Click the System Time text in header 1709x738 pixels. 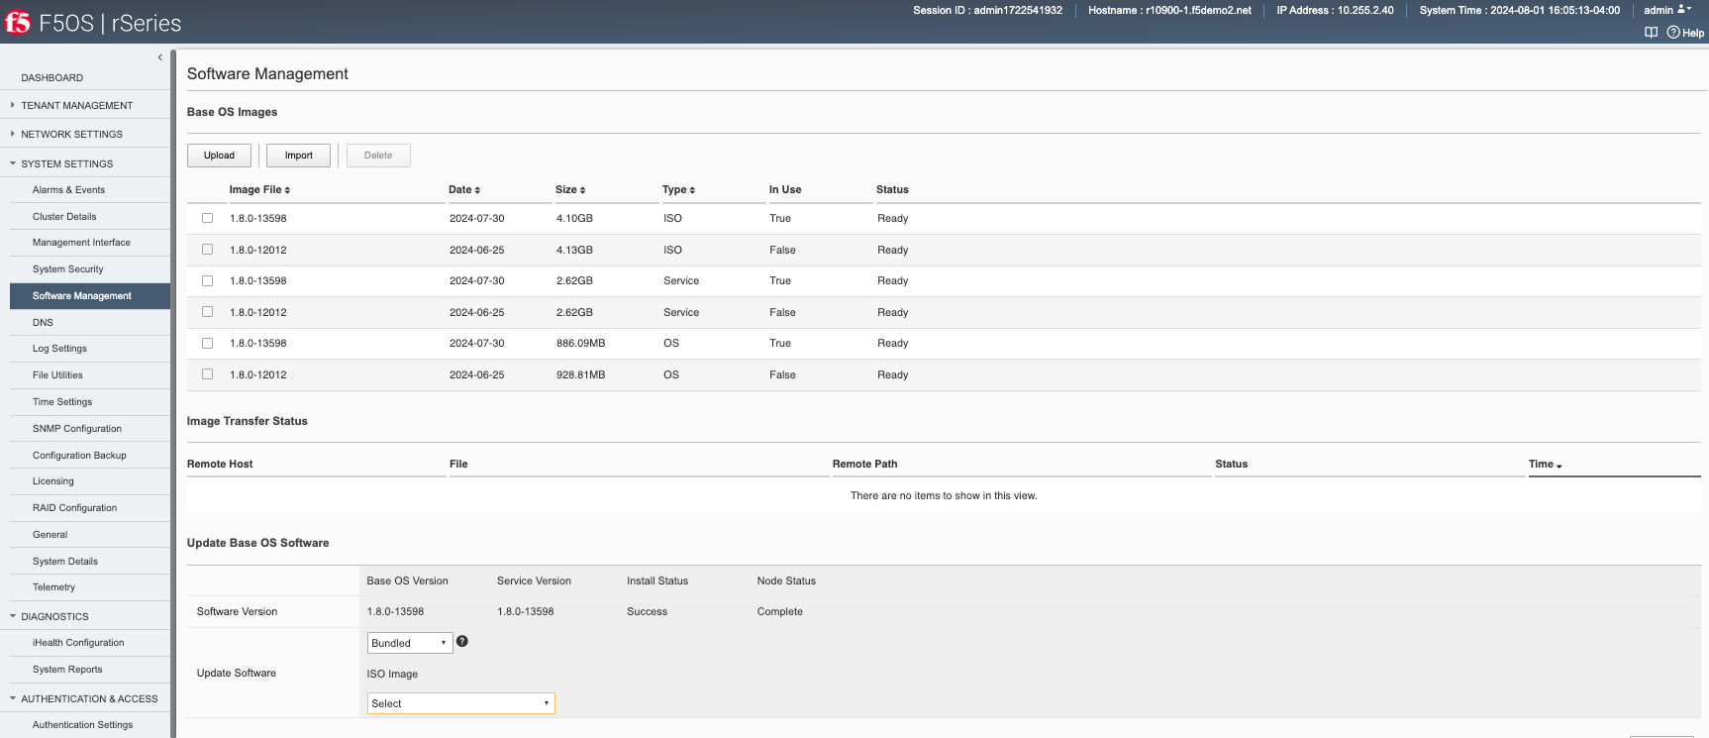click(1520, 10)
